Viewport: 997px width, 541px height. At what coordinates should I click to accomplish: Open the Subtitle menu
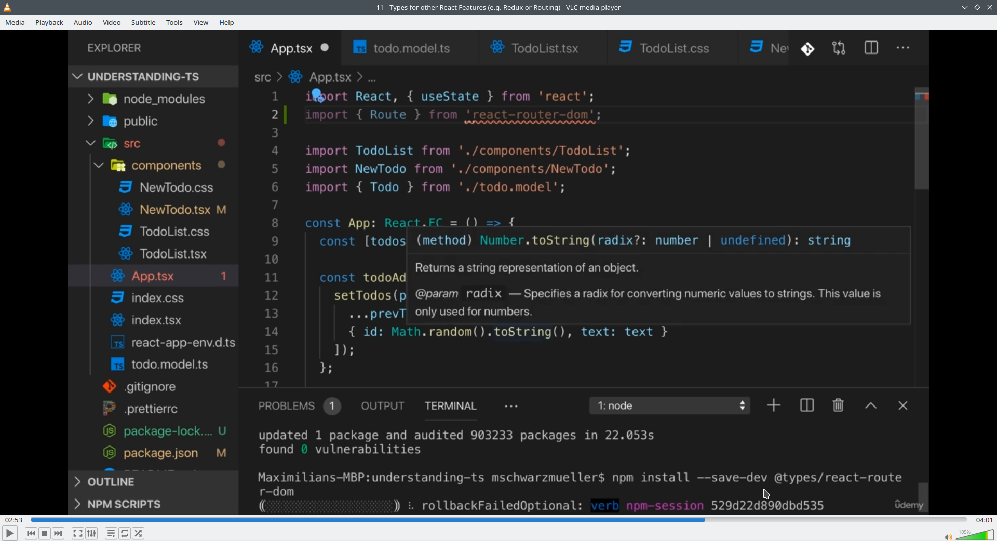coord(143,23)
